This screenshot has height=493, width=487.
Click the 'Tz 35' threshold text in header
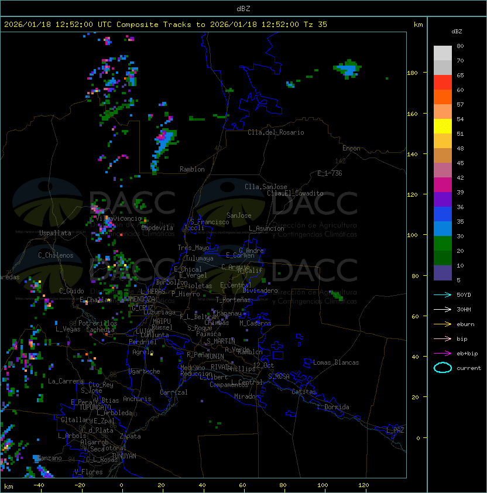point(315,25)
